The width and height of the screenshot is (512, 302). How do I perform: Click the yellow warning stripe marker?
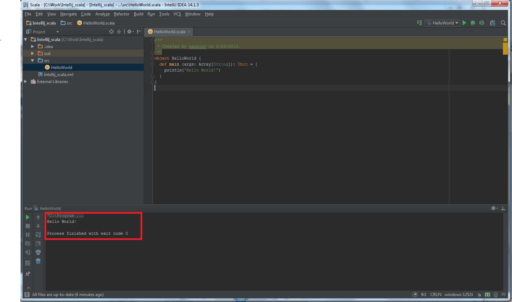coord(505,48)
